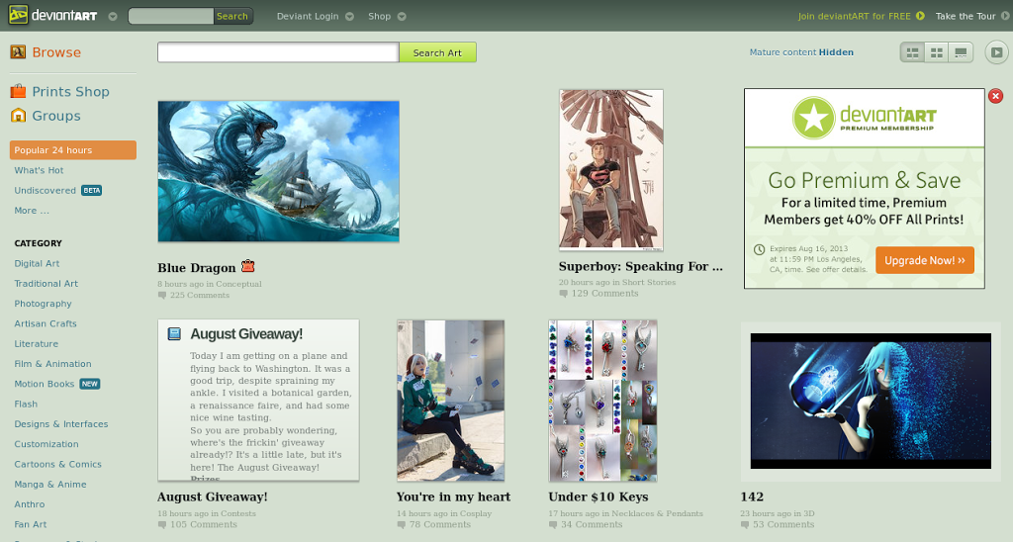Click Join deviantART for FREE link
This screenshot has height=542, width=1013.
point(854,16)
